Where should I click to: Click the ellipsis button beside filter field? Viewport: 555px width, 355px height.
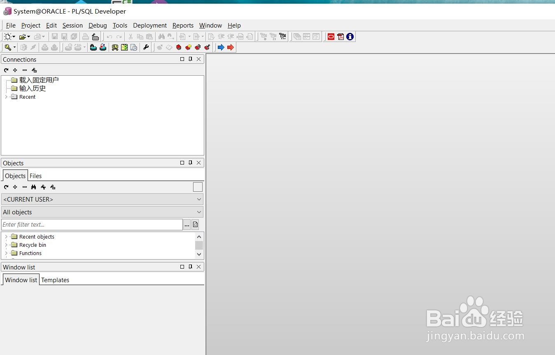pyautogui.click(x=187, y=225)
